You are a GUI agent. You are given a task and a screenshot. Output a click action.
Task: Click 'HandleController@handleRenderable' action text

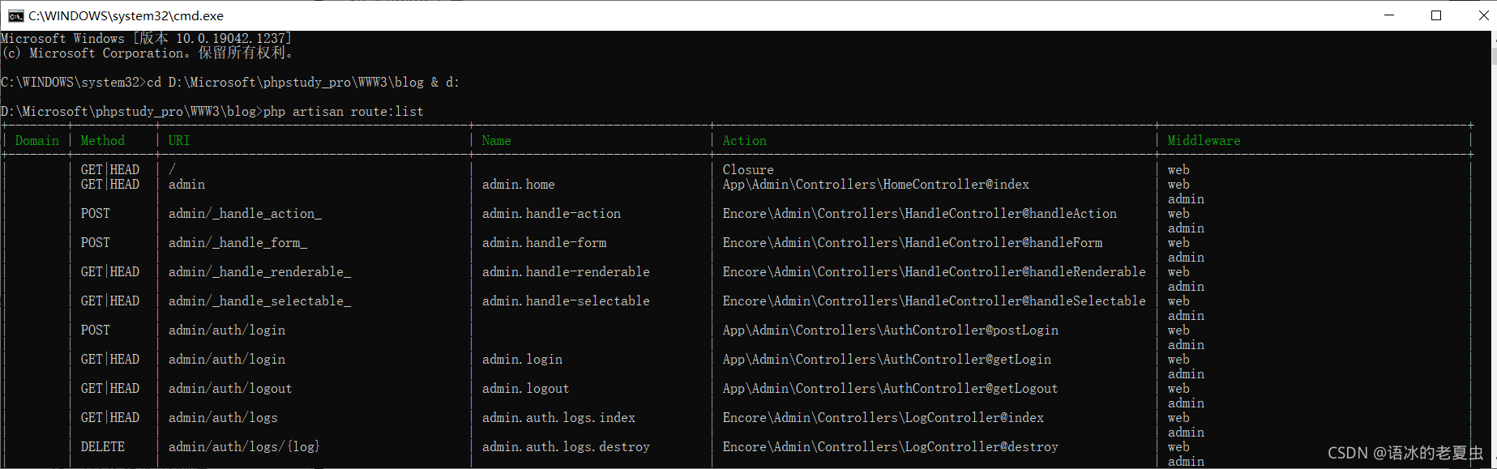[1025, 272]
